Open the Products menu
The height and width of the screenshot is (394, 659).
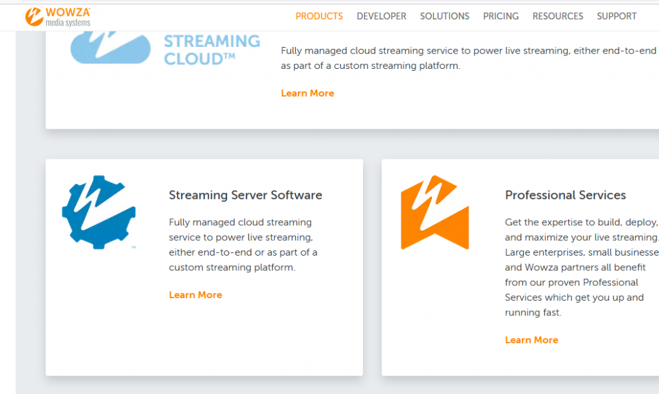click(319, 16)
